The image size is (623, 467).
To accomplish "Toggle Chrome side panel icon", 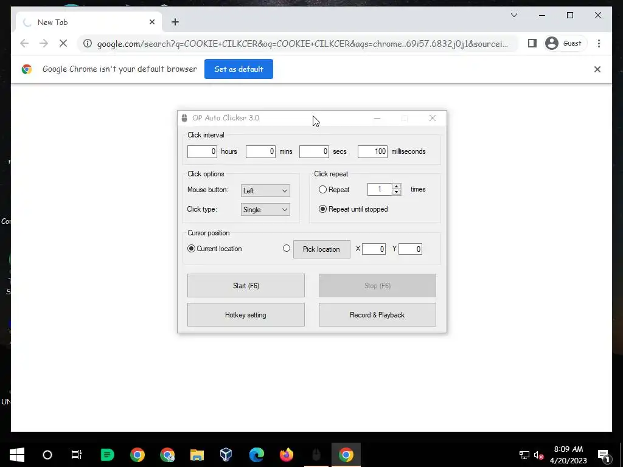I will click(532, 43).
